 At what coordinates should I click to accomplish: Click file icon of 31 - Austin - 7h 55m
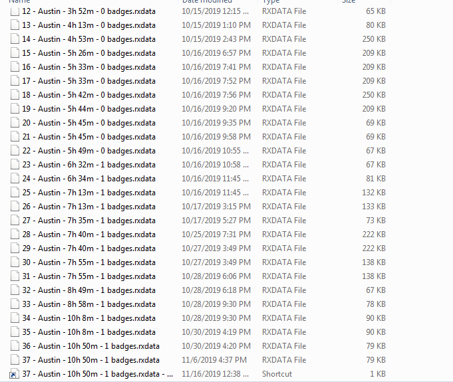(x=15, y=276)
